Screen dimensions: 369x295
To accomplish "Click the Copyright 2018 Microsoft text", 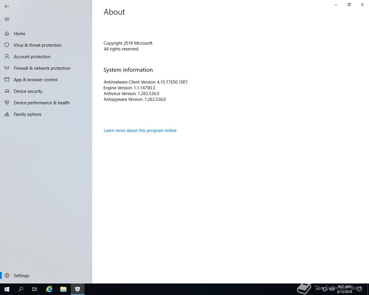I will coord(128,43).
